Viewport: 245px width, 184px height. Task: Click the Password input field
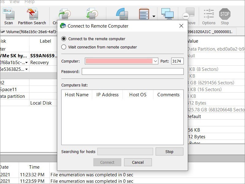click(x=133, y=71)
